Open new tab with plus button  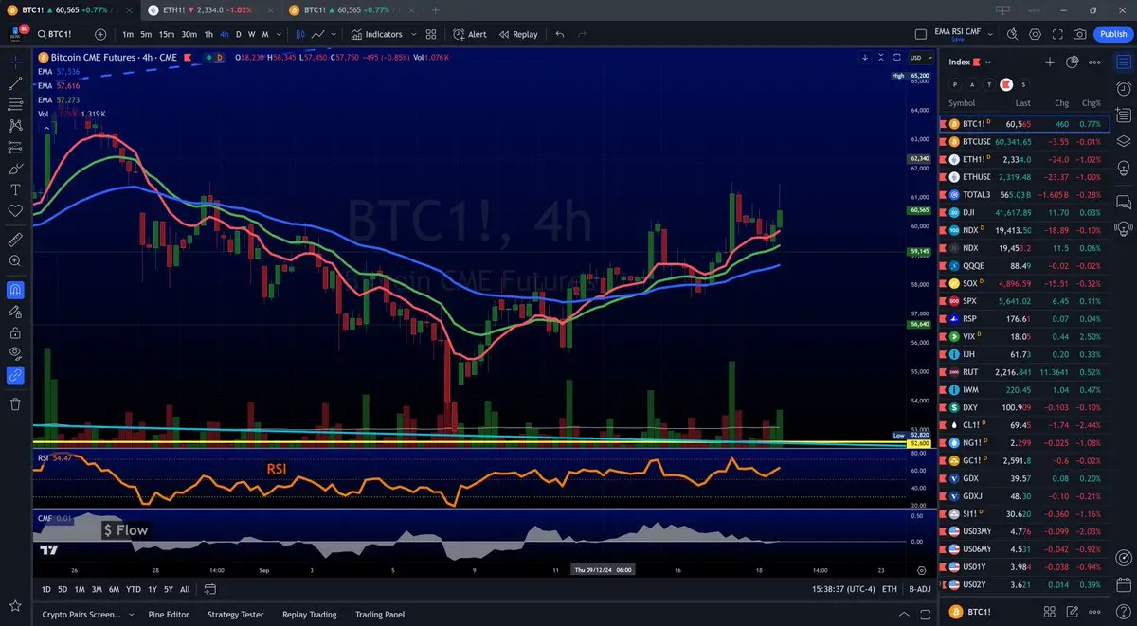coord(435,9)
